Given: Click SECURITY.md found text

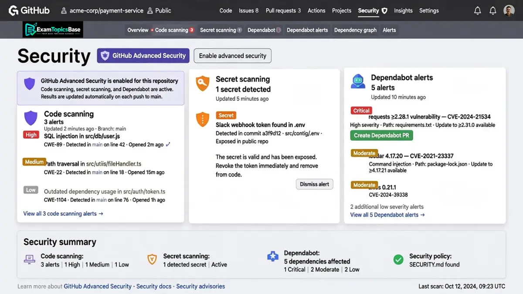Looking at the screenshot, I should [435, 264].
